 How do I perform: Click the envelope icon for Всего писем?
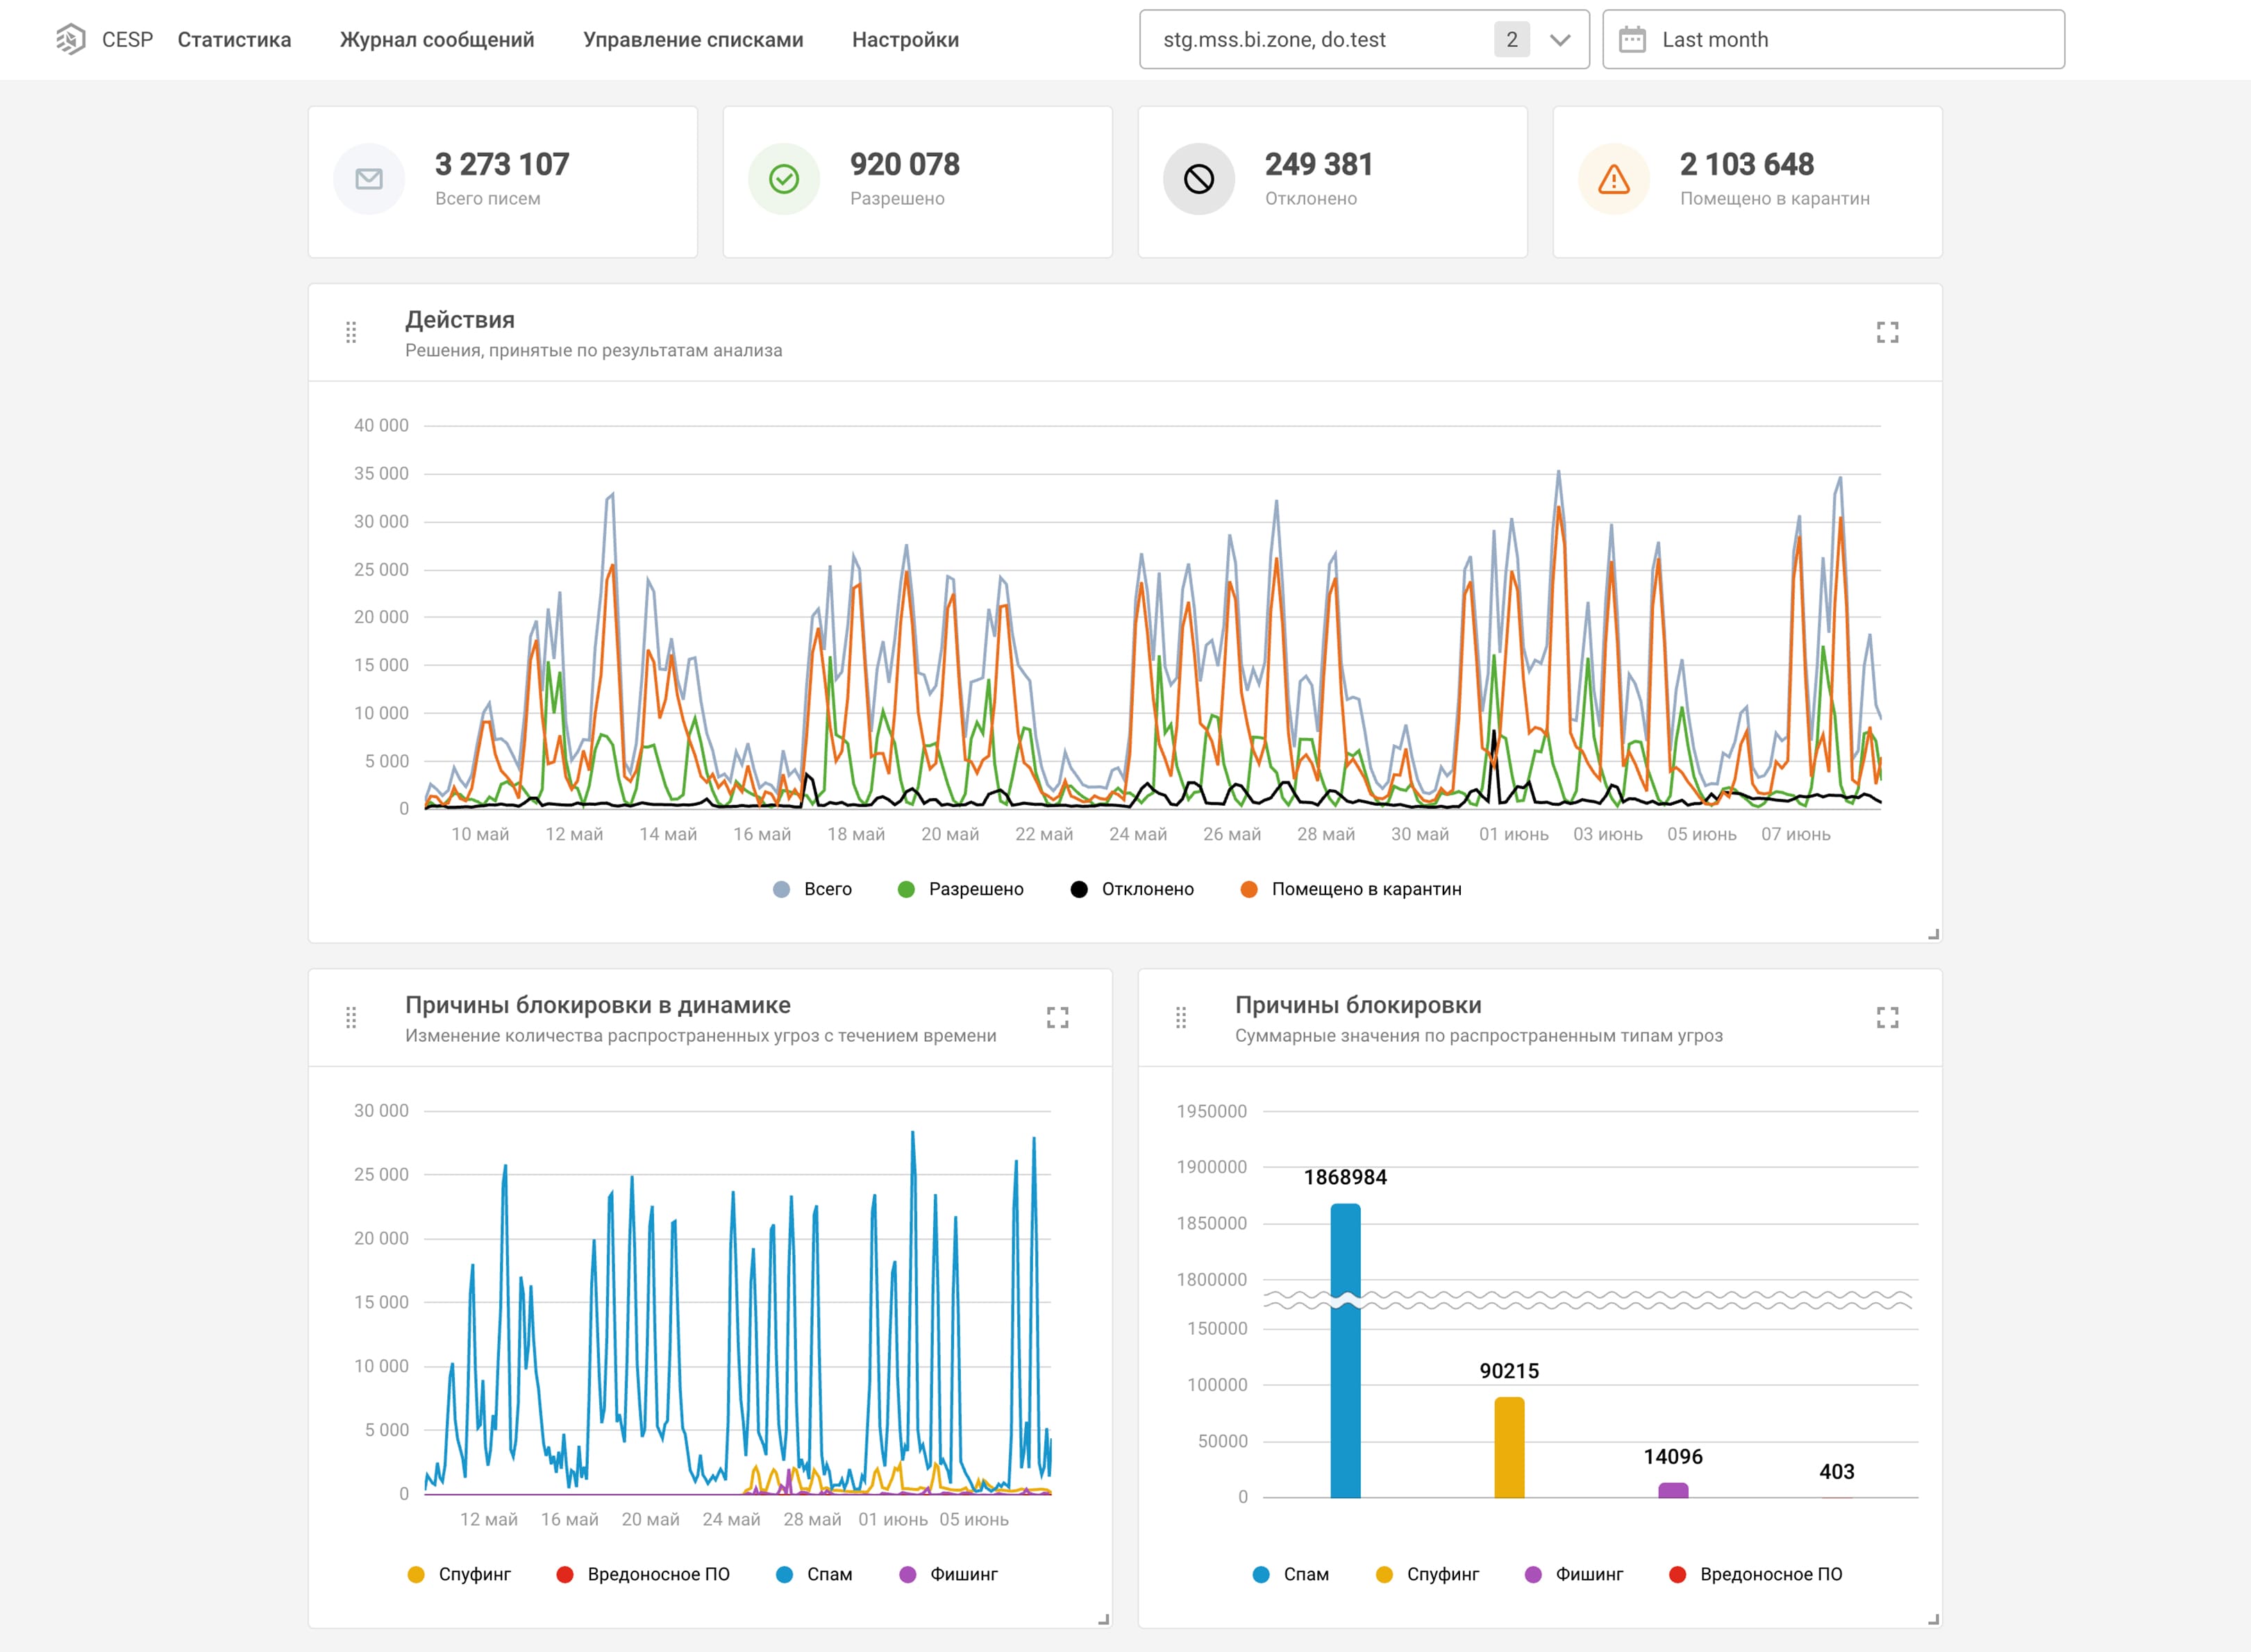click(369, 179)
